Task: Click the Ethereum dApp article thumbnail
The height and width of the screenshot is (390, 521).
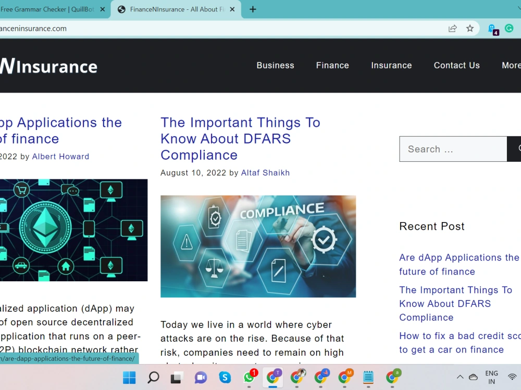Action: click(x=74, y=230)
